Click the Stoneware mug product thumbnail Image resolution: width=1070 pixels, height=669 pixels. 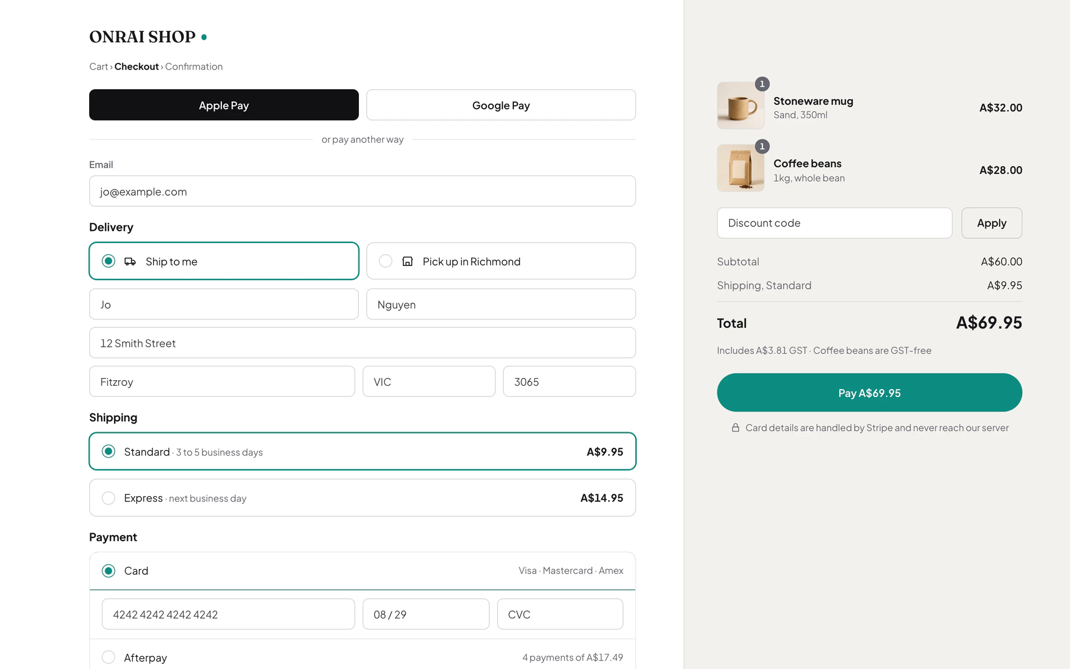741,105
